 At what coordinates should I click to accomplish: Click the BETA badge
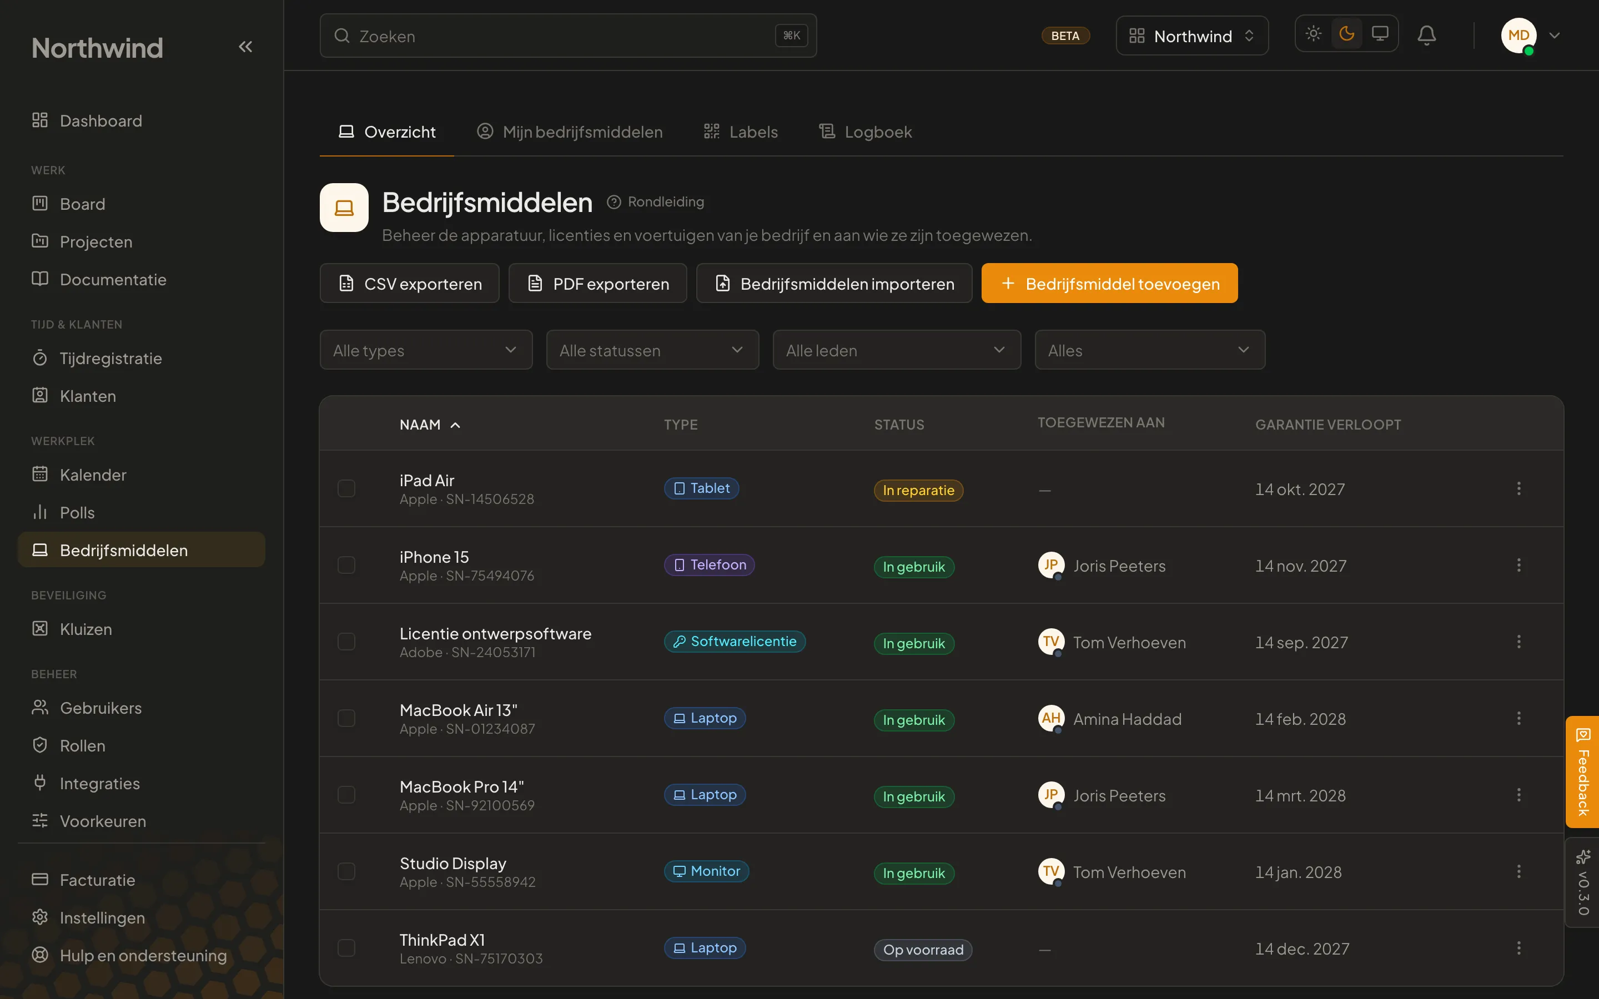1065,36
